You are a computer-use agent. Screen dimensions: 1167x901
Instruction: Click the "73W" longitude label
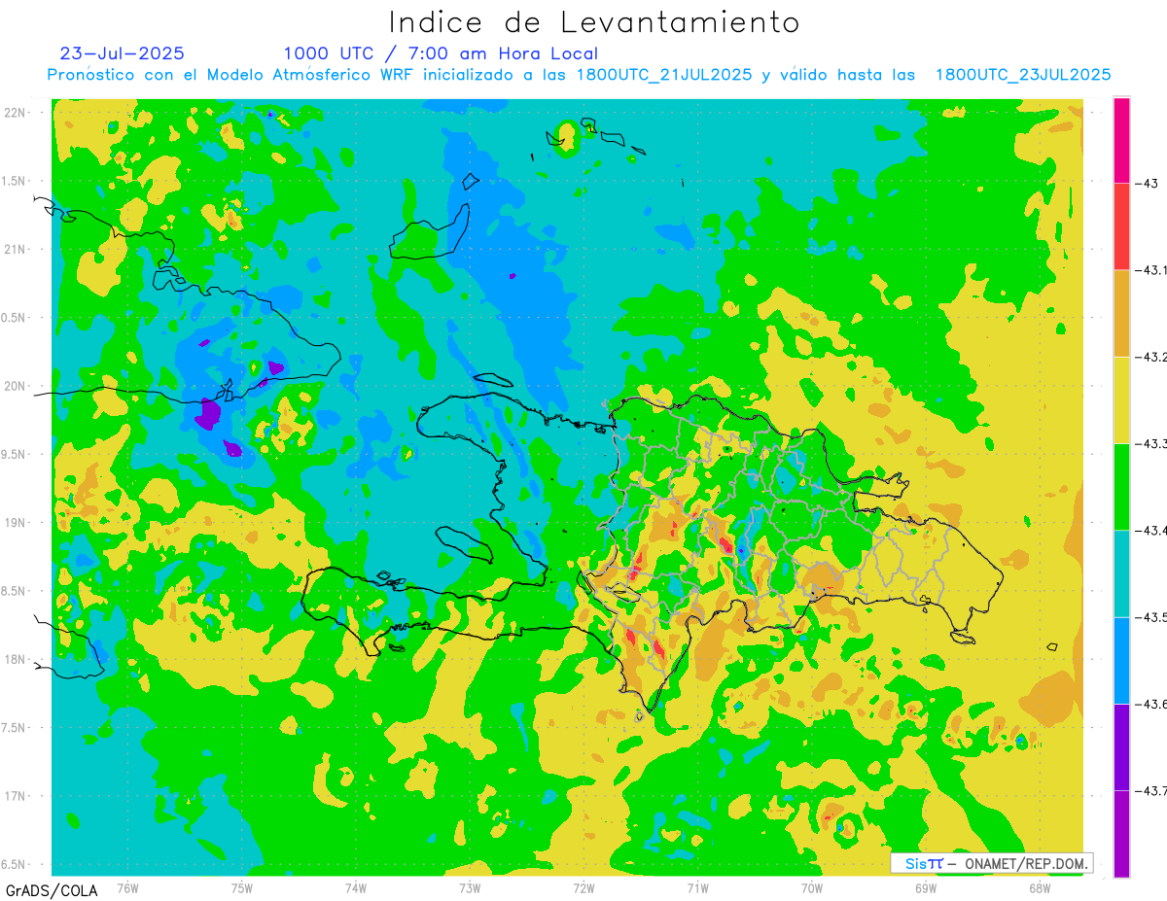[x=470, y=887]
